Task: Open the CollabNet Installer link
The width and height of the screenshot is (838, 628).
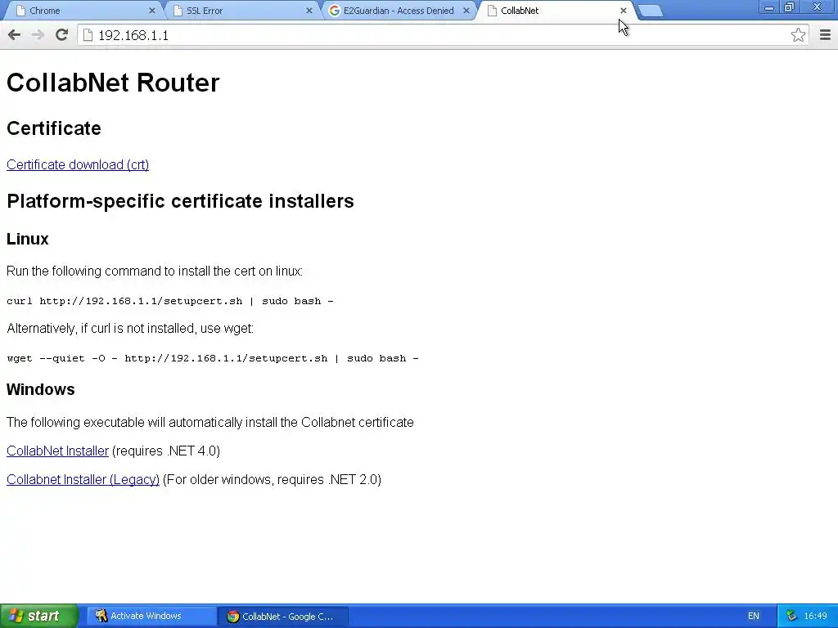Action: (57, 451)
